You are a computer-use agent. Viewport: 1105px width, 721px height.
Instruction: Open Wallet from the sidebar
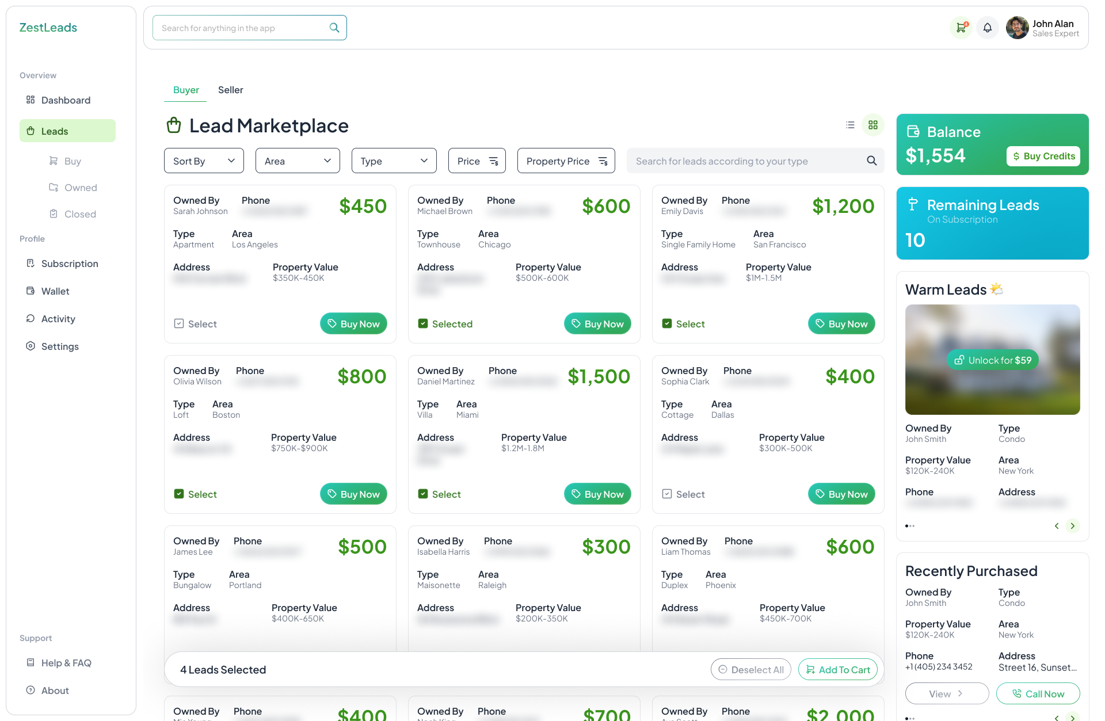click(55, 291)
